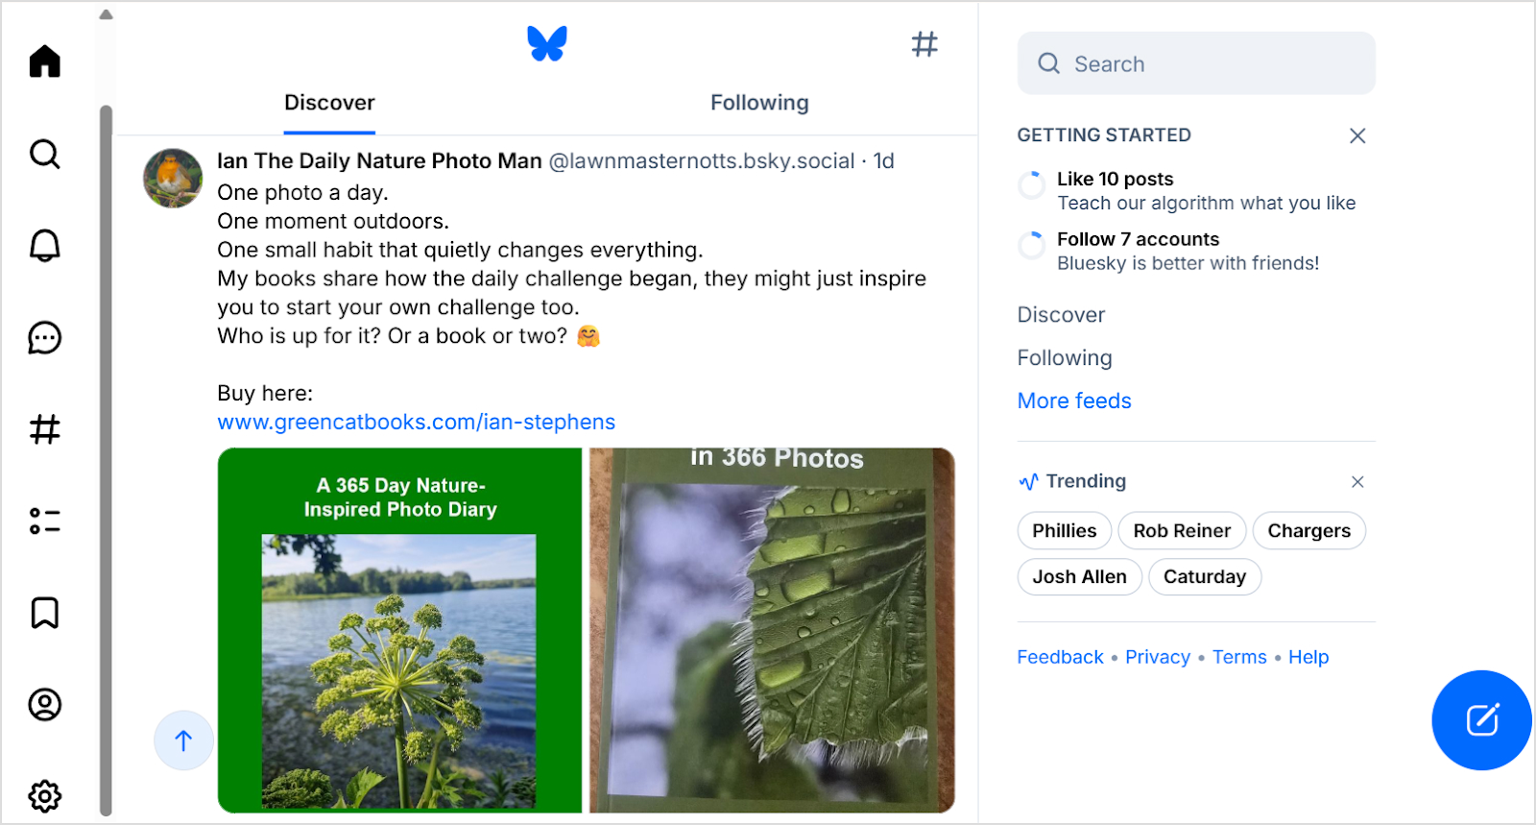Open the Home feed via the house icon
The image size is (1536, 825).
click(43, 61)
